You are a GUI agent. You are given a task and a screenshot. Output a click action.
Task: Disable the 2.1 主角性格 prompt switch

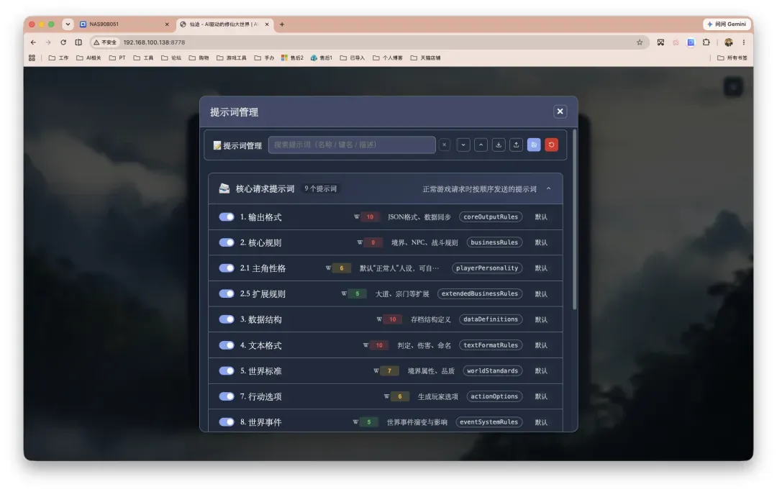[227, 268]
